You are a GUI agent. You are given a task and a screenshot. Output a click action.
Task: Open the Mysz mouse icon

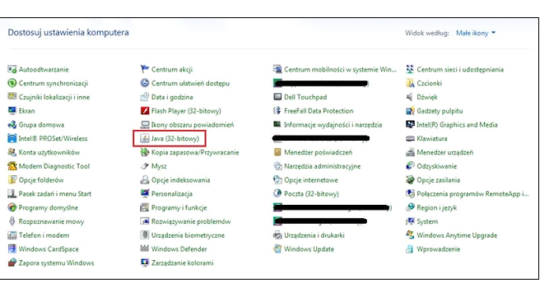pyautogui.click(x=145, y=166)
